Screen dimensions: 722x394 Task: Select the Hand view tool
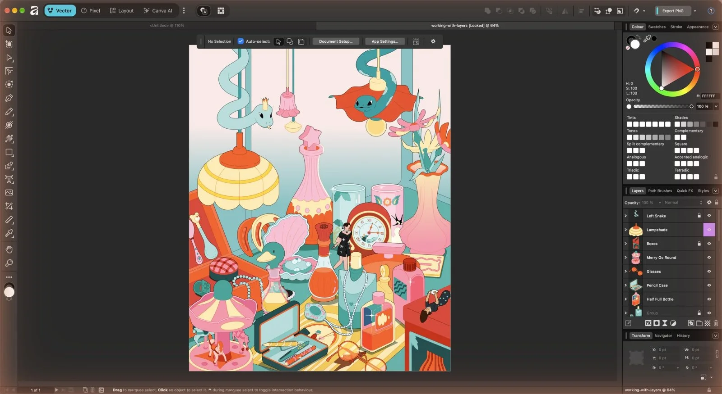pos(9,249)
